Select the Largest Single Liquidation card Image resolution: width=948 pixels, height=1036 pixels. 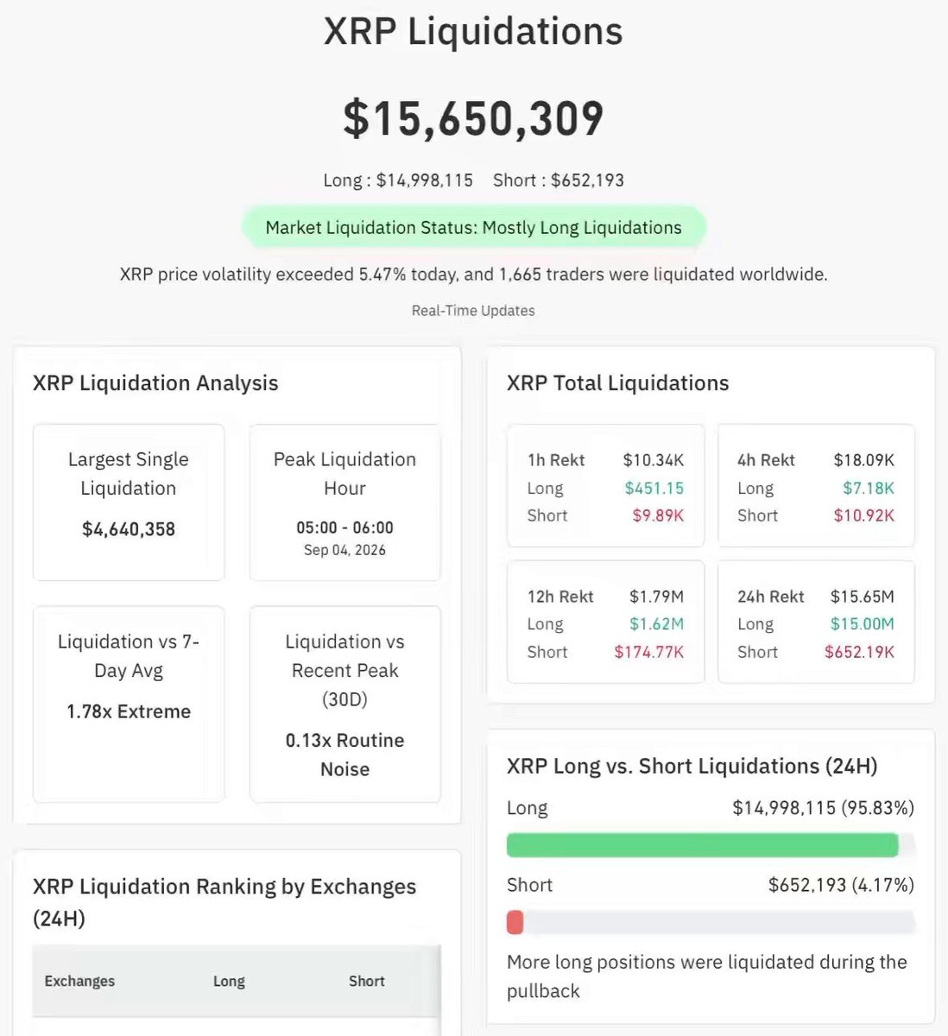coord(129,502)
